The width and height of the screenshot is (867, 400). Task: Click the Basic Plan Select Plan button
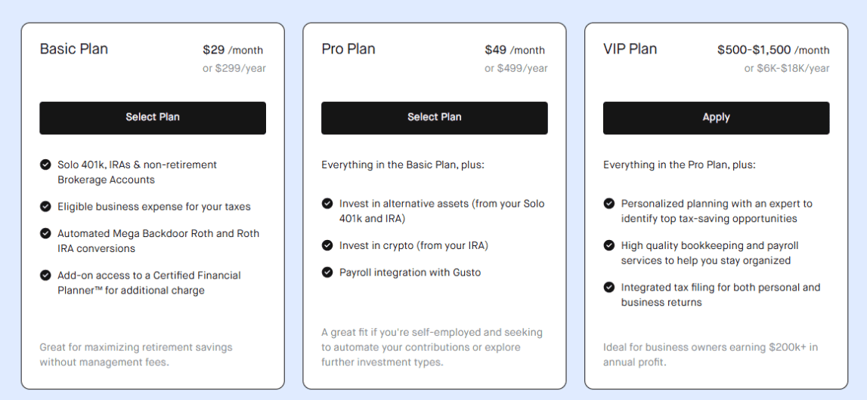click(x=153, y=118)
